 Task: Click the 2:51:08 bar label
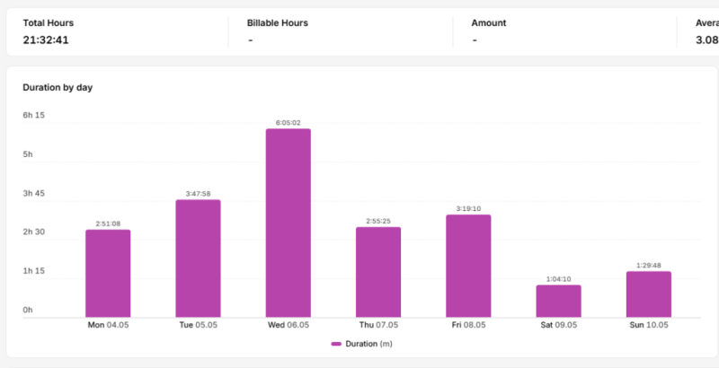(x=108, y=223)
